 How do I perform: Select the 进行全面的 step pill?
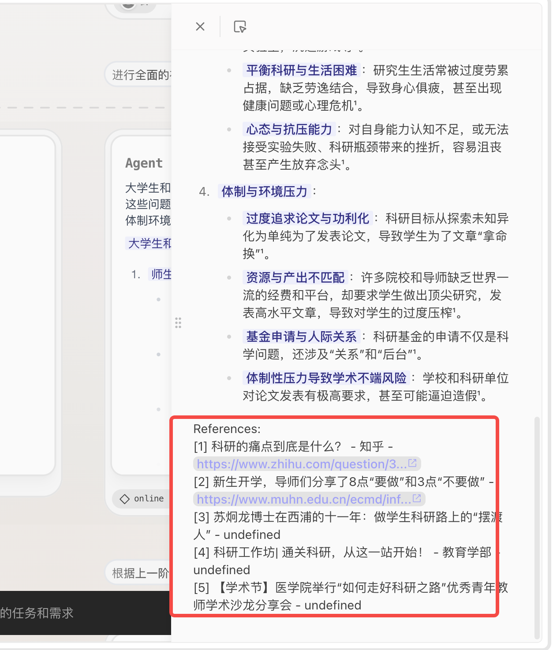(x=138, y=75)
